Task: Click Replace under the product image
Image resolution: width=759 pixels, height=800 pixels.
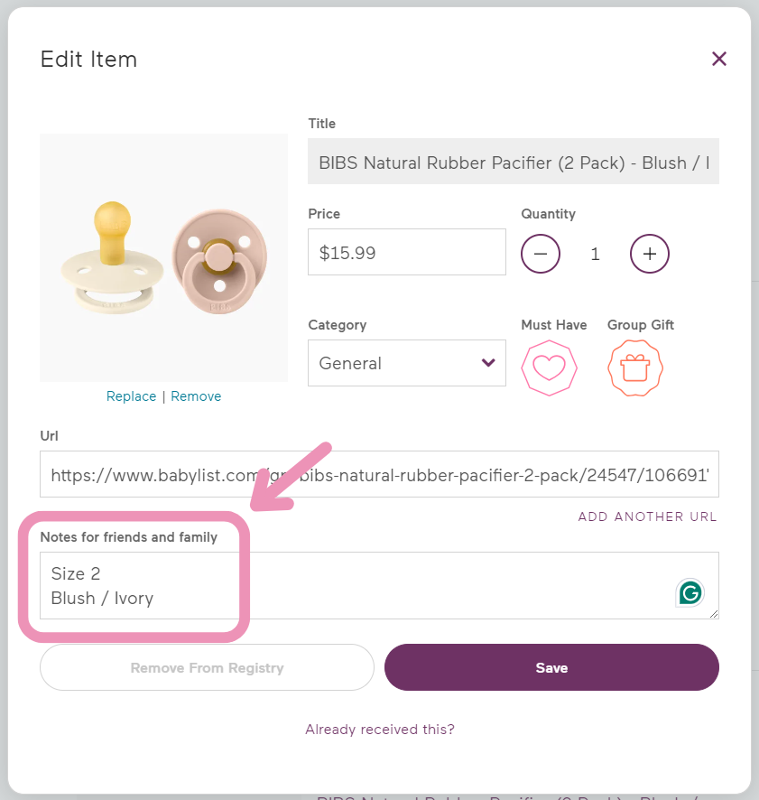Action: pyautogui.click(x=131, y=395)
